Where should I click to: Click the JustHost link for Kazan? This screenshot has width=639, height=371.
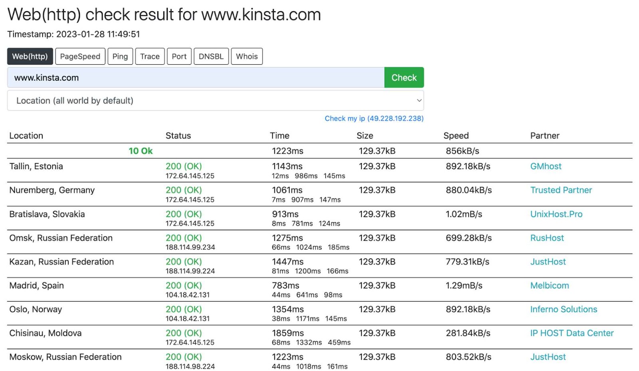click(548, 262)
